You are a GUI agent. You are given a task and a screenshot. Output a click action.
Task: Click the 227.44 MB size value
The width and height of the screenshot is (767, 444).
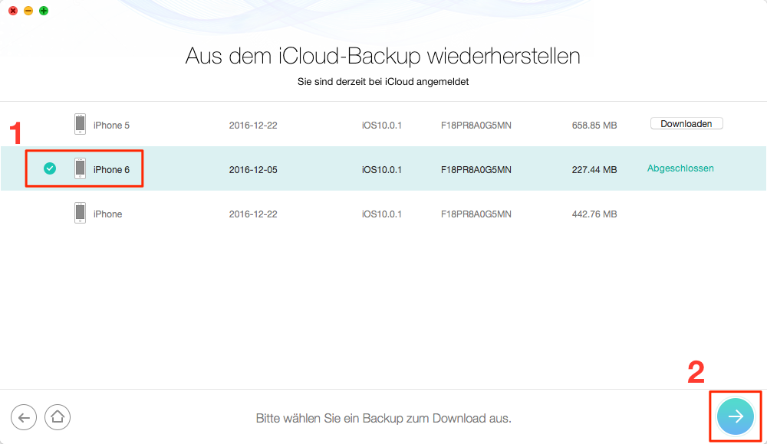594,170
